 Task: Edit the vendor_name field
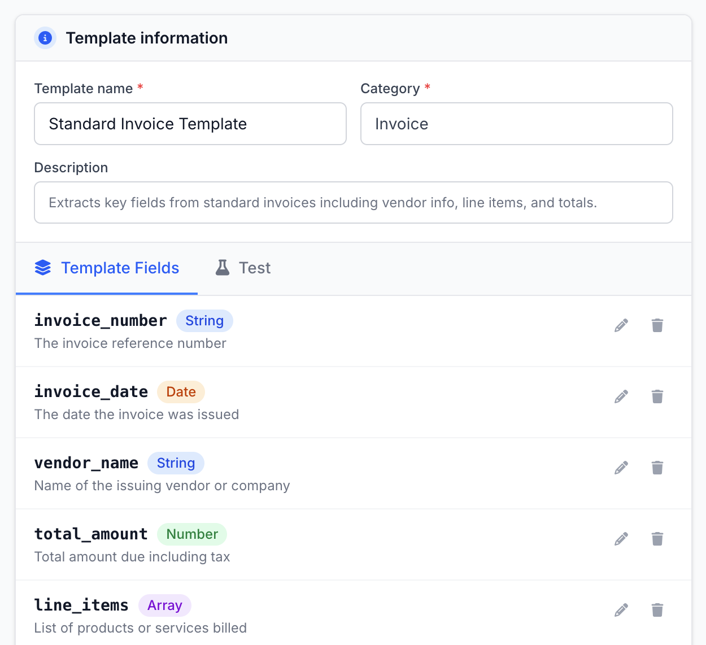621,467
